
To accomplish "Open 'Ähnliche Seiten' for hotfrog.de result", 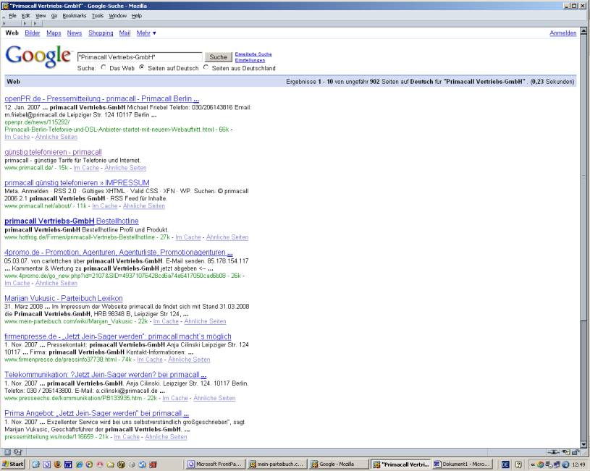I will [x=227, y=237].
